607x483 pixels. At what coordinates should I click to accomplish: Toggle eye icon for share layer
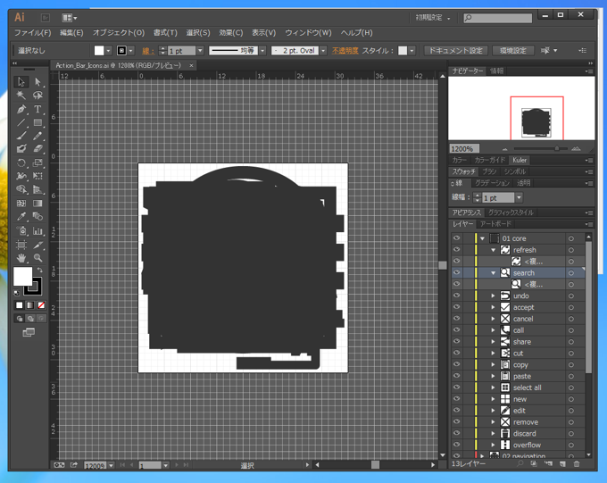pos(456,341)
